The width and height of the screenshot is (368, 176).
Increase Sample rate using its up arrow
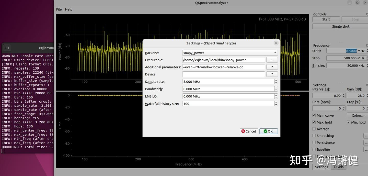pos(276,80)
